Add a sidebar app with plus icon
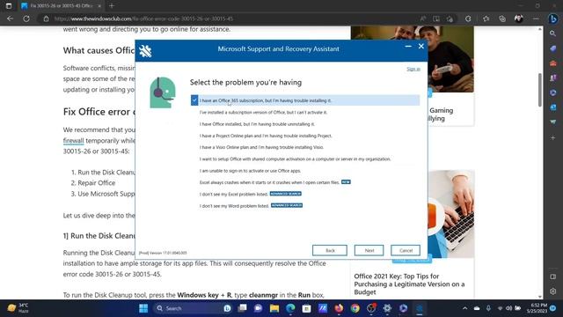Screen dimensions: 563x317 [x=553, y=137]
